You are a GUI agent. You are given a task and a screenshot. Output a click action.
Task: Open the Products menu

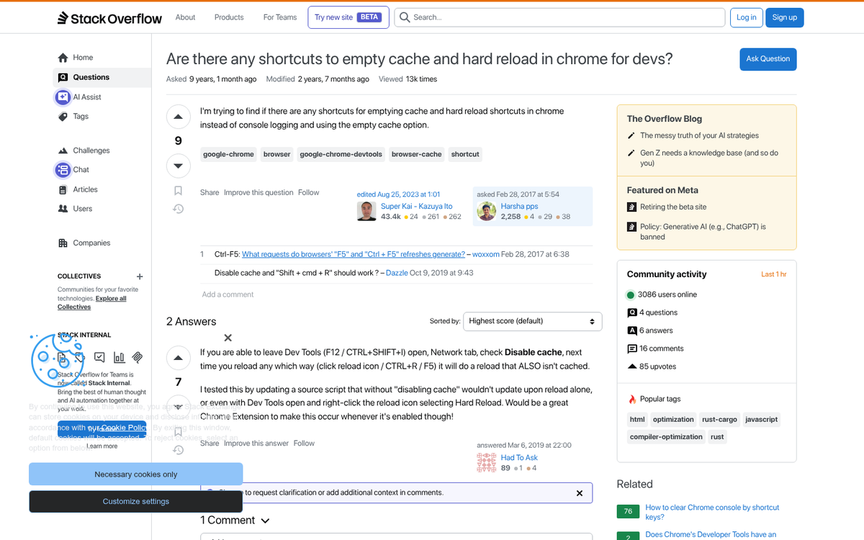pyautogui.click(x=228, y=17)
